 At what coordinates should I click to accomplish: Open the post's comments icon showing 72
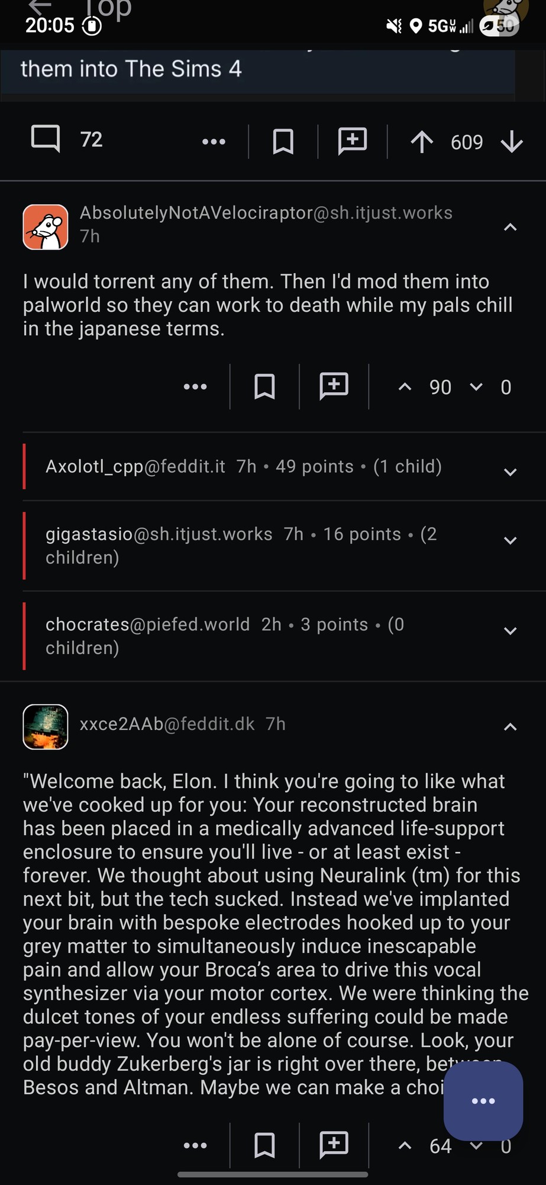tap(46, 140)
